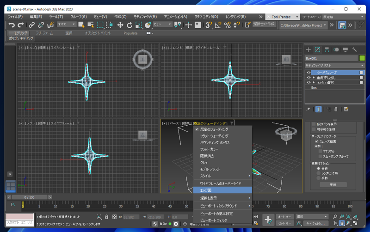Click the キー フィルタ... button
370x232 pixels.
pyautogui.click(x=315, y=223)
